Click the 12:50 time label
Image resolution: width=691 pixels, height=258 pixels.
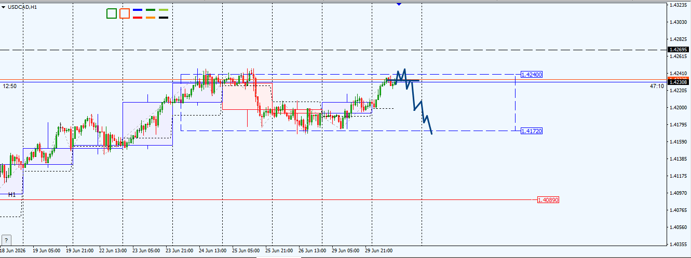[x=10, y=86]
